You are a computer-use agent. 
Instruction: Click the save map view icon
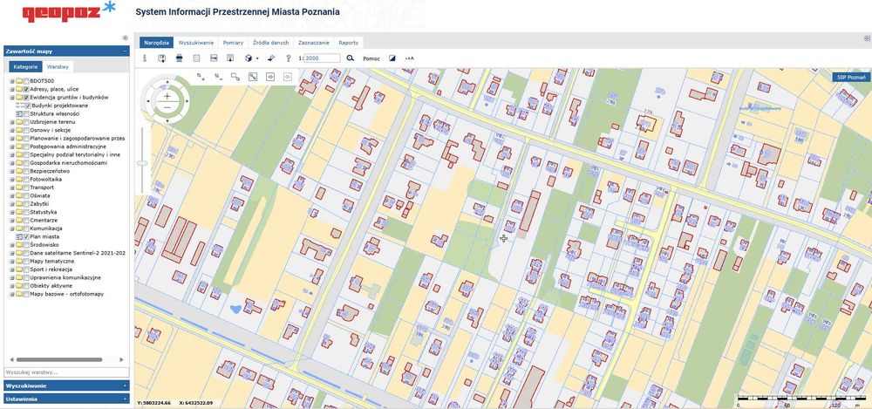pyautogui.click(x=162, y=58)
